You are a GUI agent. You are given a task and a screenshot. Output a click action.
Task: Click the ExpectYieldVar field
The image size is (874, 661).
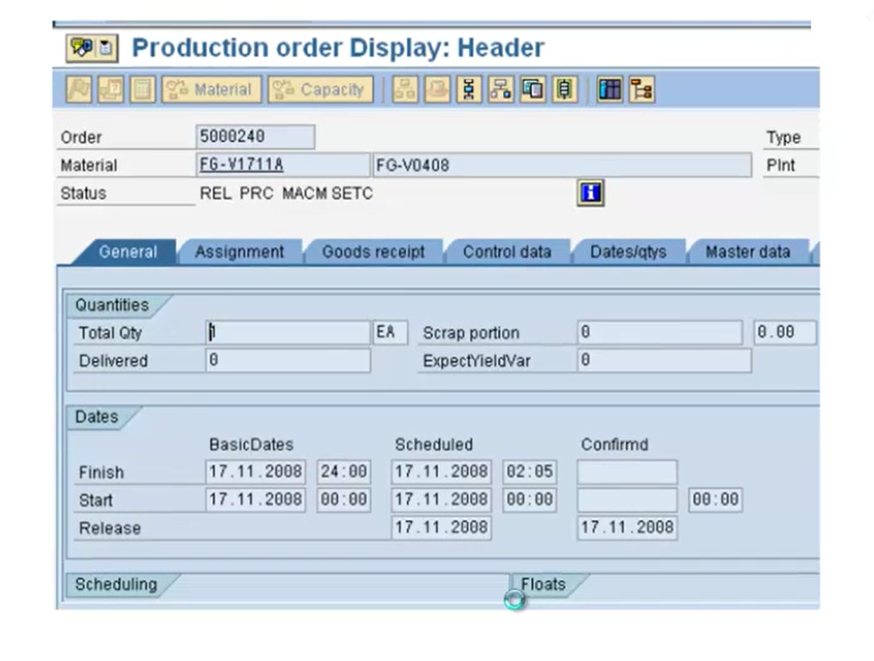coord(664,361)
